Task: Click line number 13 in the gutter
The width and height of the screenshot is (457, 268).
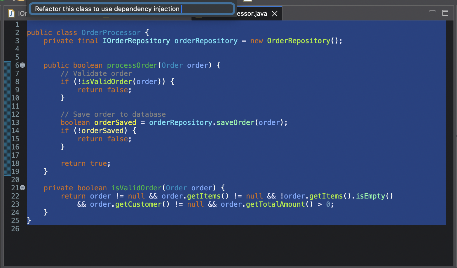Action: tap(15, 122)
